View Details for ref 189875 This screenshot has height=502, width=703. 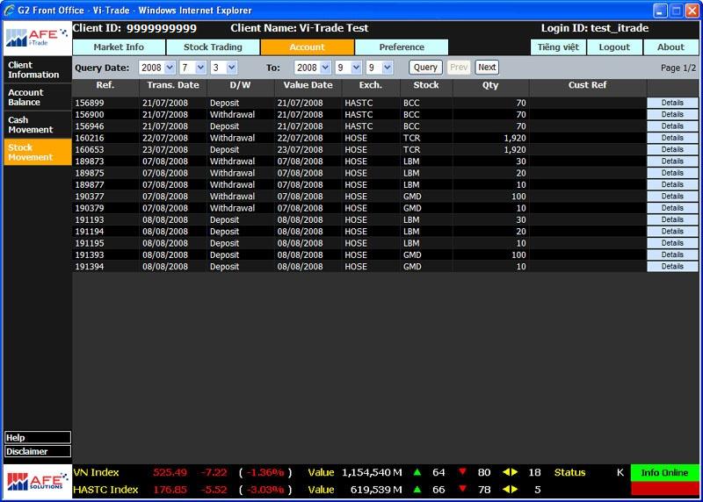672,173
